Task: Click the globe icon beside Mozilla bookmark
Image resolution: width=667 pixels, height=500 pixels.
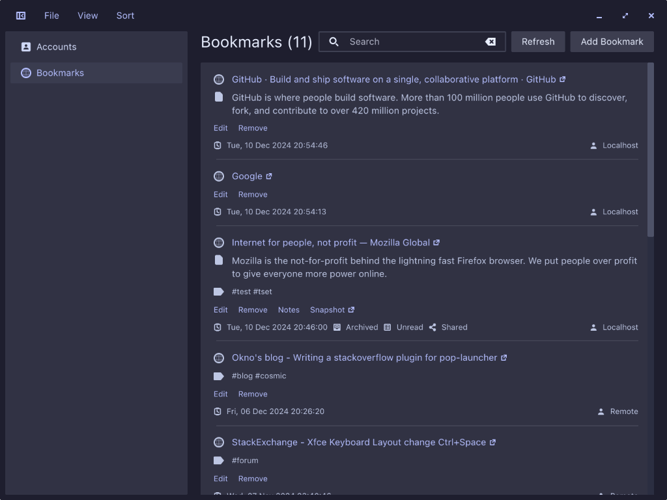Action: point(219,243)
